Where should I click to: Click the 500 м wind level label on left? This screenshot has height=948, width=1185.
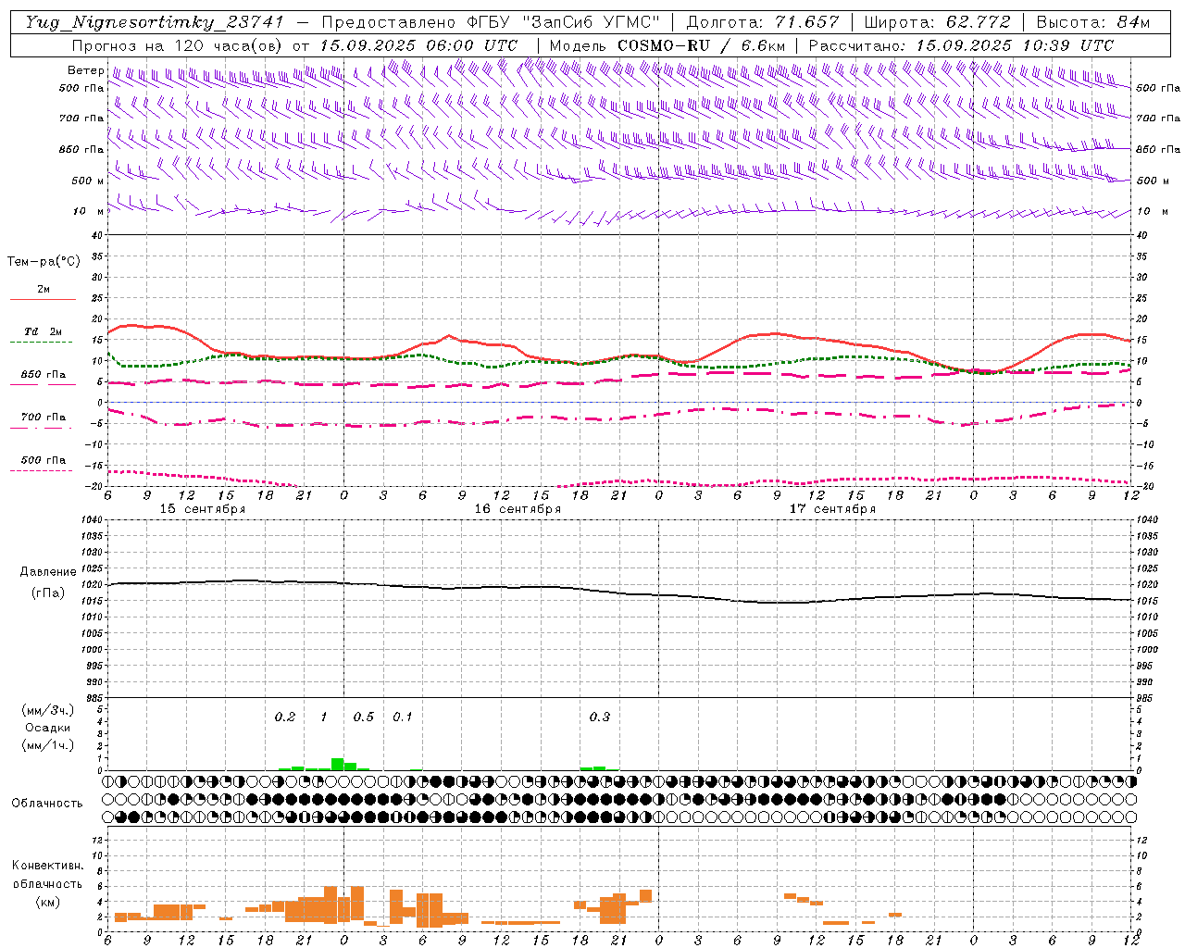coord(89,181)
